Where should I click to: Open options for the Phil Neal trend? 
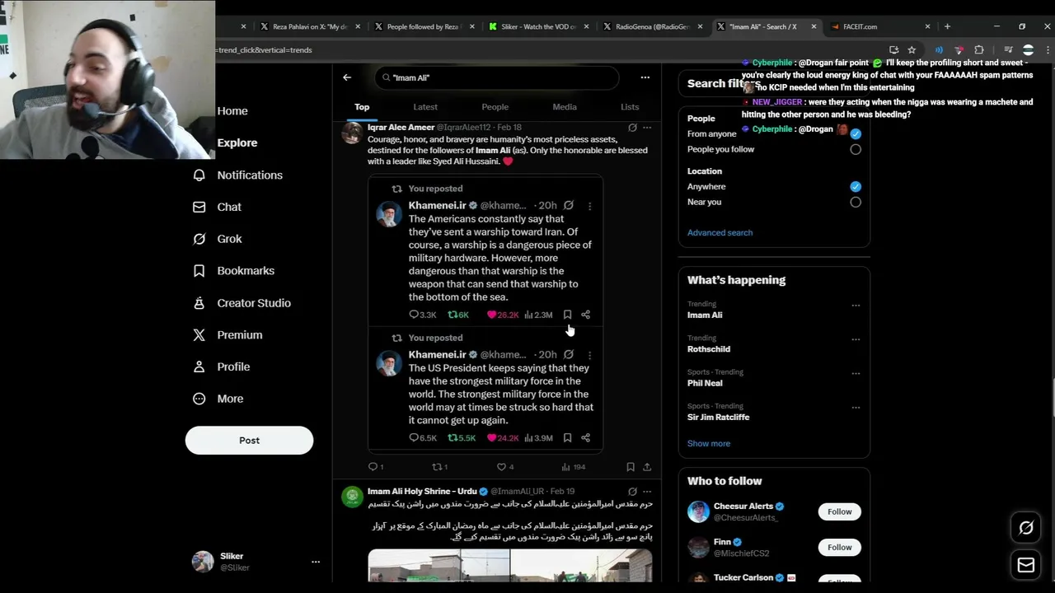856,373
